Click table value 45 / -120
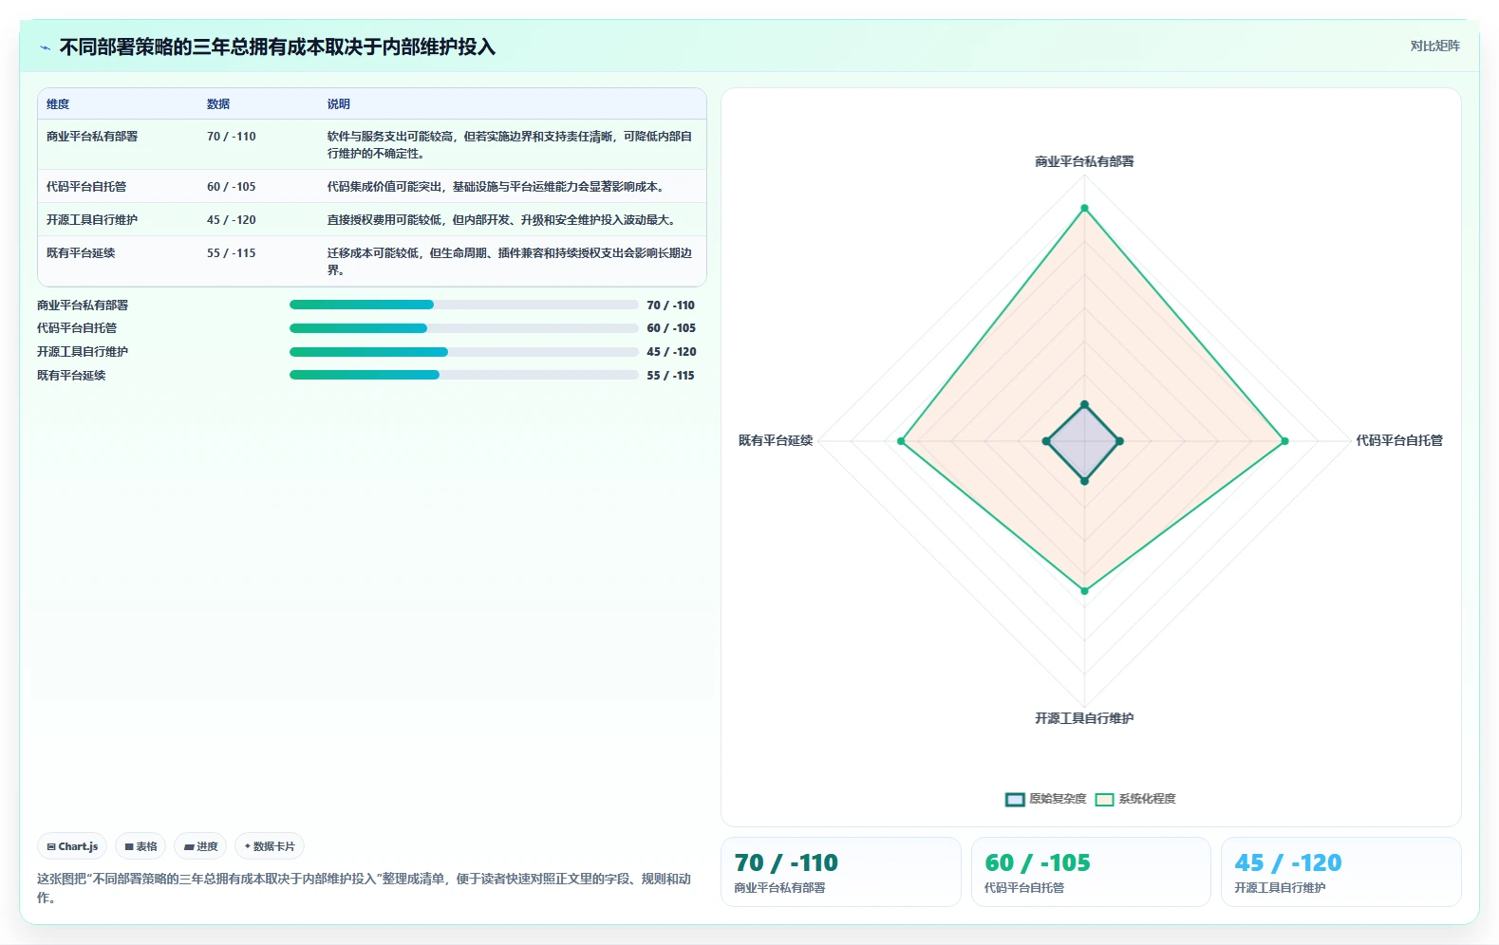This screenshot has width=1499, height=945. coord(232,220)
